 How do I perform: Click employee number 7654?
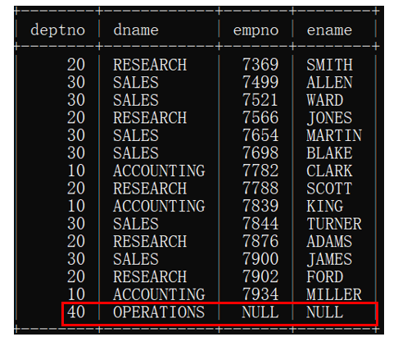(260, 135)
